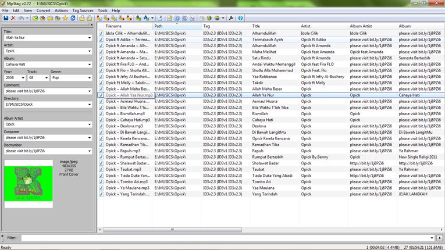Click title cell 'Rumput Bertasbih'

268,157
